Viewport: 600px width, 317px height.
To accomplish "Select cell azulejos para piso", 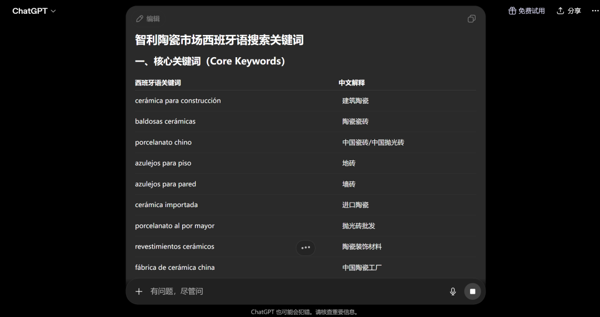I will tap(163, 163).
